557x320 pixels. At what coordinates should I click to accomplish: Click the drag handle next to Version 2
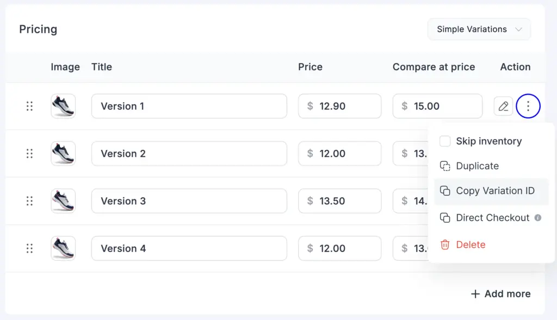pos(30,153)
